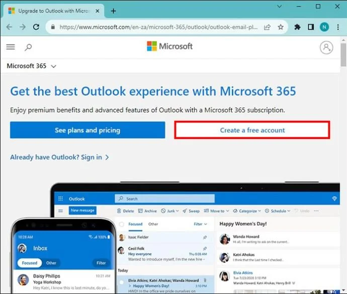This screenshot has height=294, width=347.
Task: Select Focused pill on phone inbox
Action: (30, 263)
